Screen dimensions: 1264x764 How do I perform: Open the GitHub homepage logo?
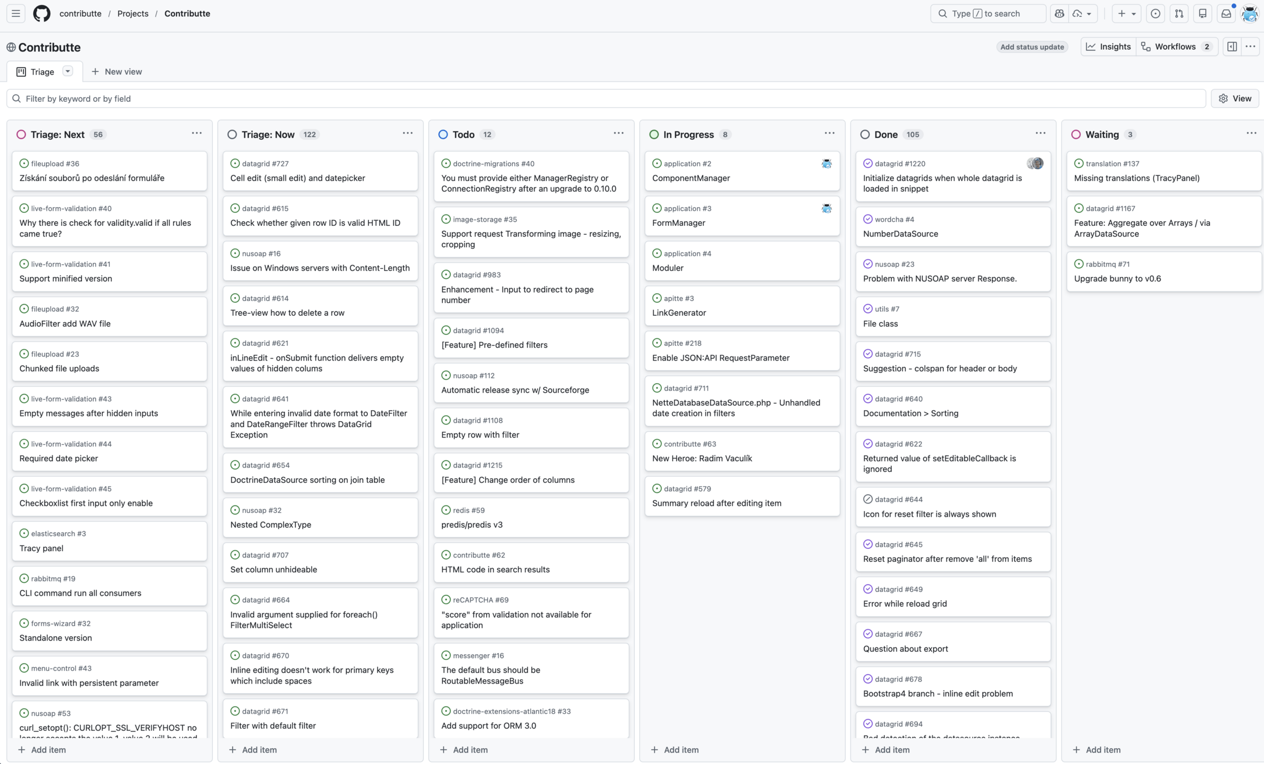(41, 14)
